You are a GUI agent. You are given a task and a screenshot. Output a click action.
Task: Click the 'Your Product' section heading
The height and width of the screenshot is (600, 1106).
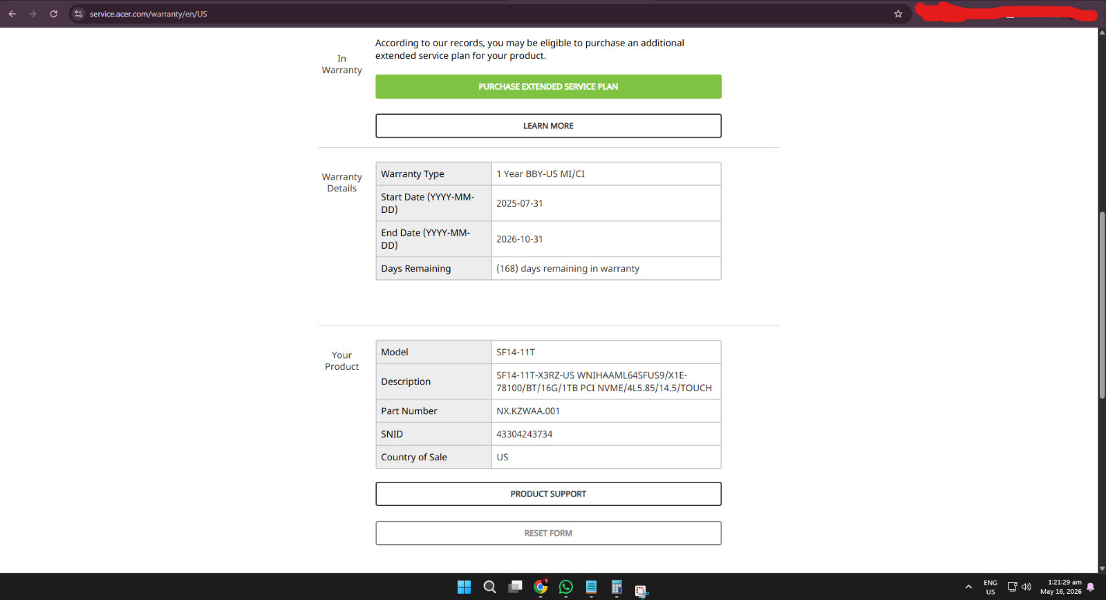tap(341, 361)
